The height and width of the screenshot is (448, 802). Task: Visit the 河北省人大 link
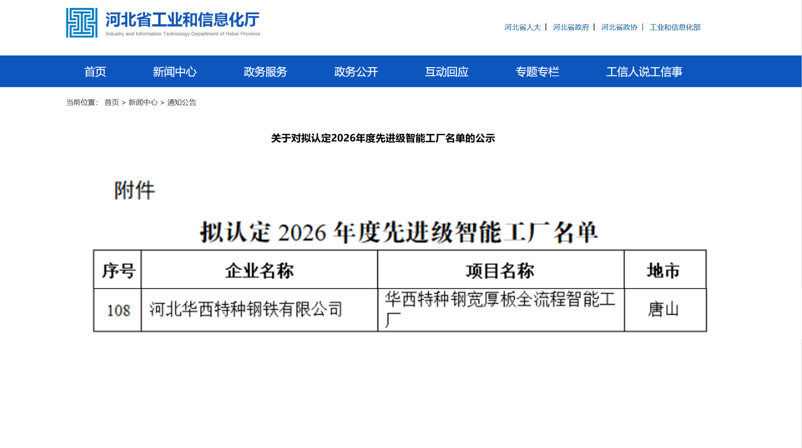pyautogui.click(x=522, y=27)
